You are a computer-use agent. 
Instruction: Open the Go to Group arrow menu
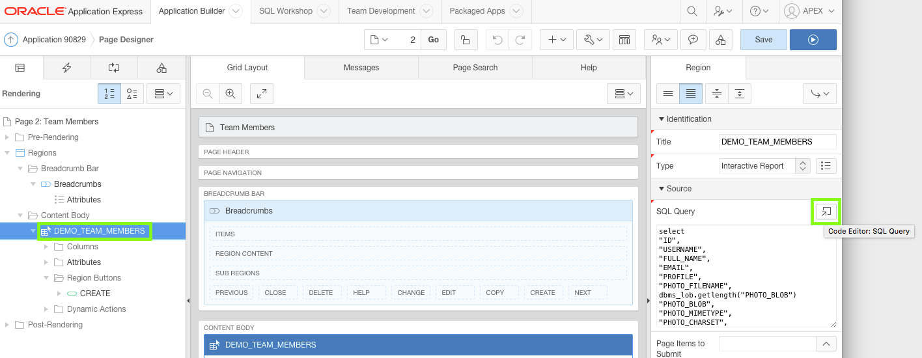pos(820,94)
